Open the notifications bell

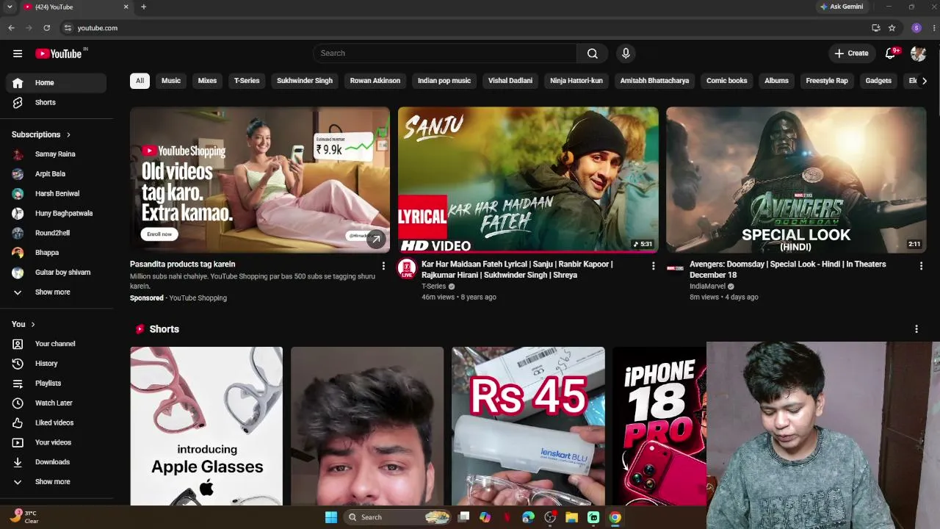coord(890,53)
